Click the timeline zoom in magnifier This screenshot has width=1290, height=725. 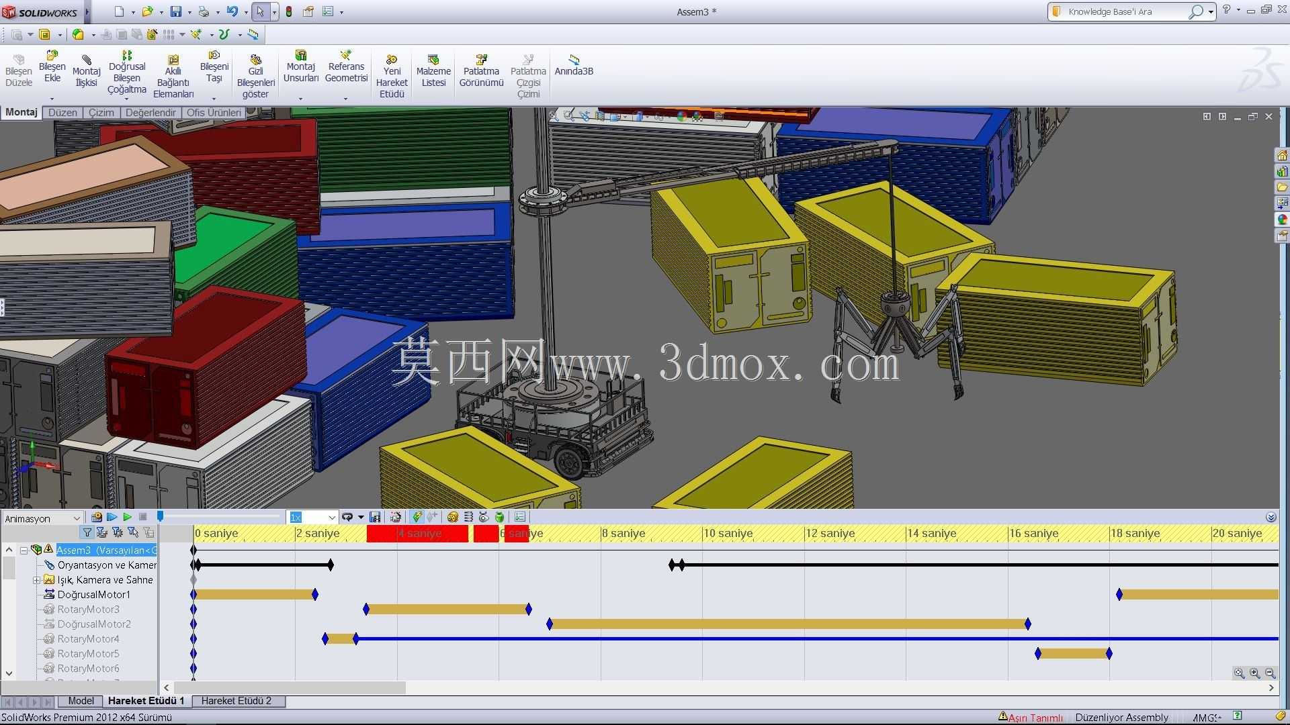(x=1254, y=673)
